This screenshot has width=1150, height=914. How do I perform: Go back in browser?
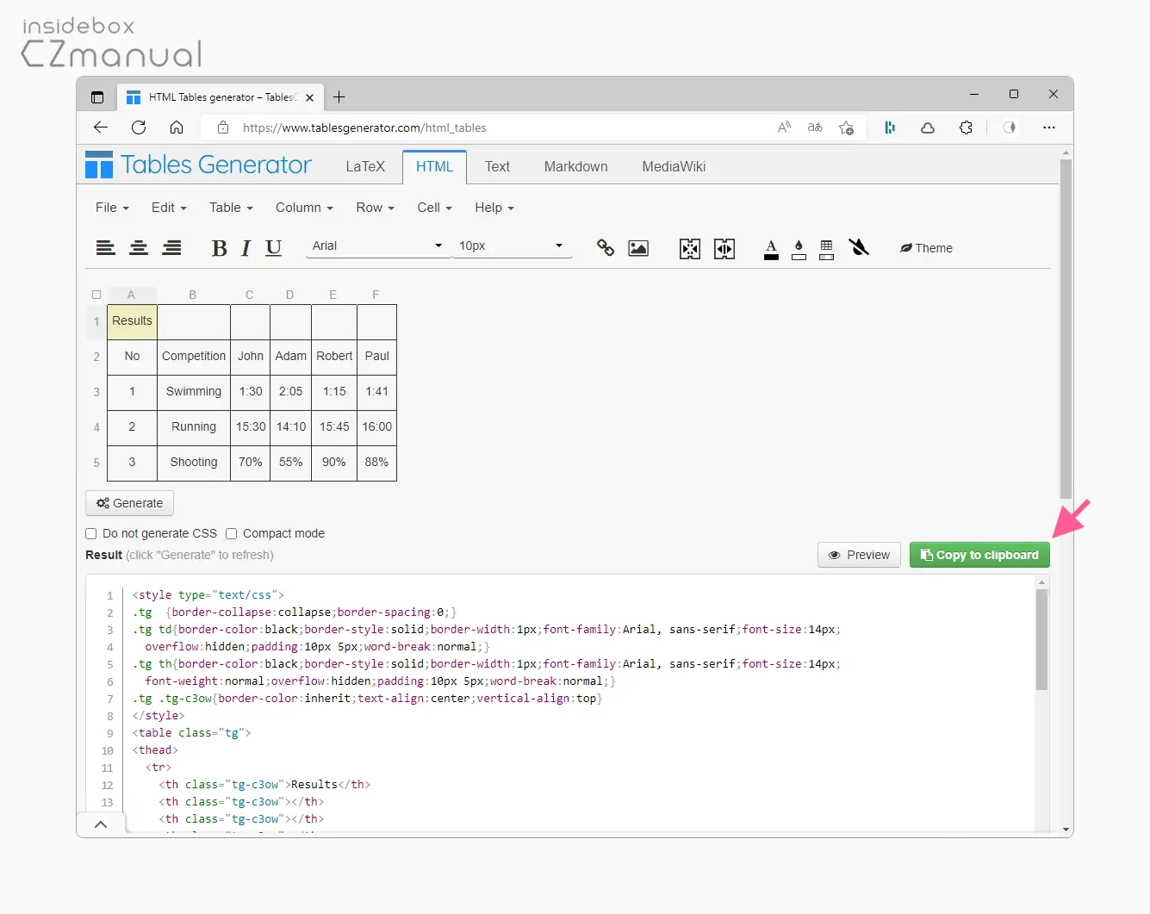point(101,127)
